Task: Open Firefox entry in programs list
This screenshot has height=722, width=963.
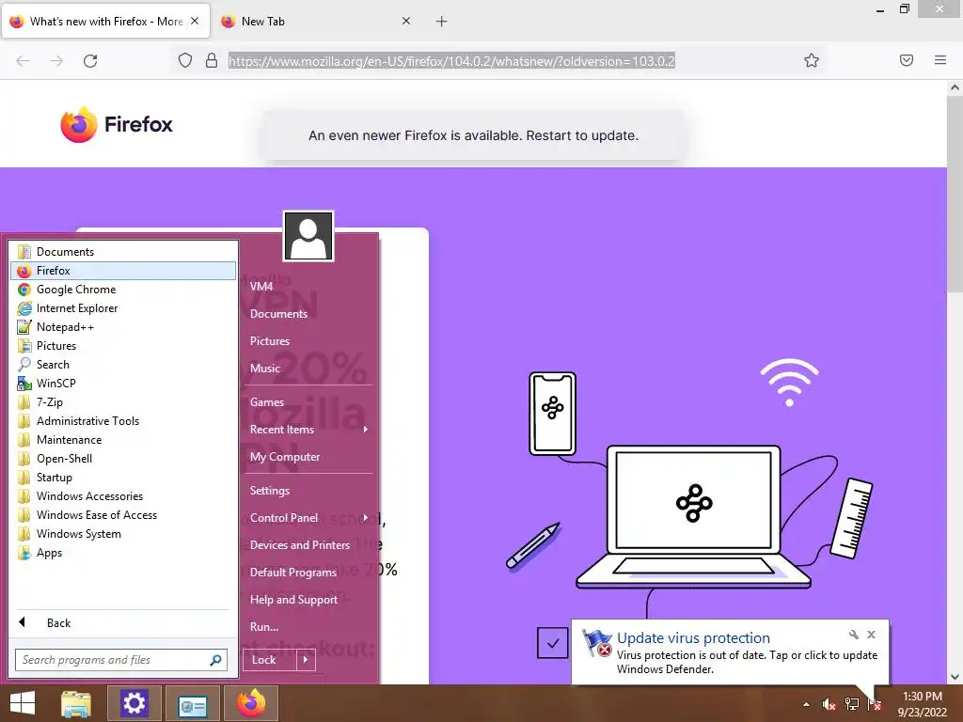Action: tap(123, 271)
